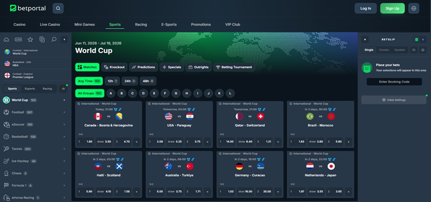Open the bet history document icon

click(42, 40)
